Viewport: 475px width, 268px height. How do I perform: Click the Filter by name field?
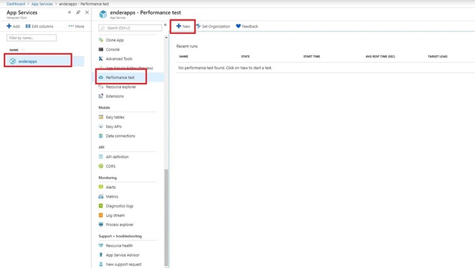pos(31,38)
